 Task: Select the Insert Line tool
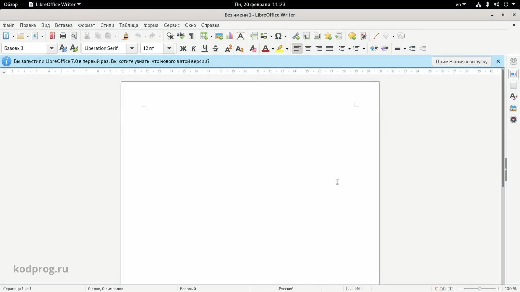pos(376,36)
